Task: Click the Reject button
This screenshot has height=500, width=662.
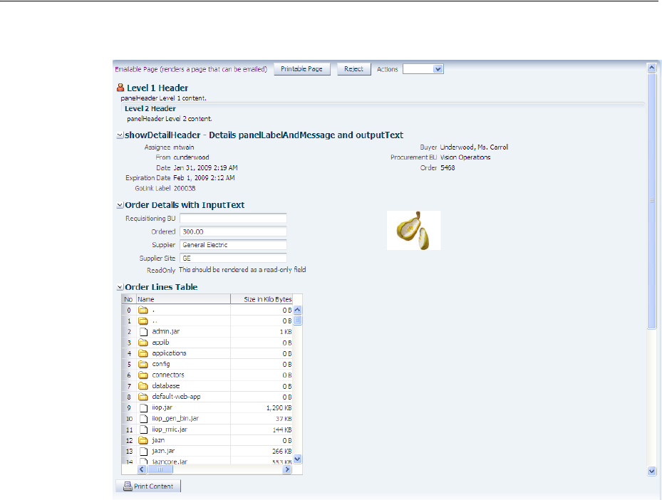Action: point(353,69)
